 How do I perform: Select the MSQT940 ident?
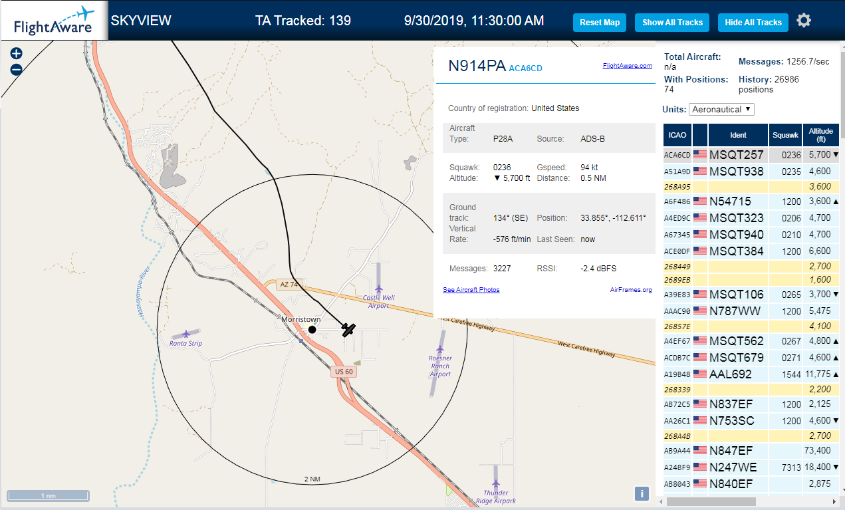click(737, 234)
